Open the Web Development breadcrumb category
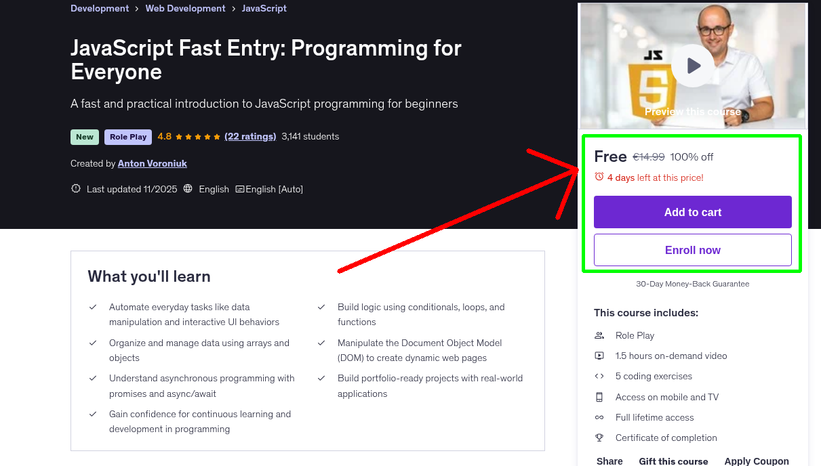Image resolution: width=821 pixels, height=466 pixels. coord(185,8)
